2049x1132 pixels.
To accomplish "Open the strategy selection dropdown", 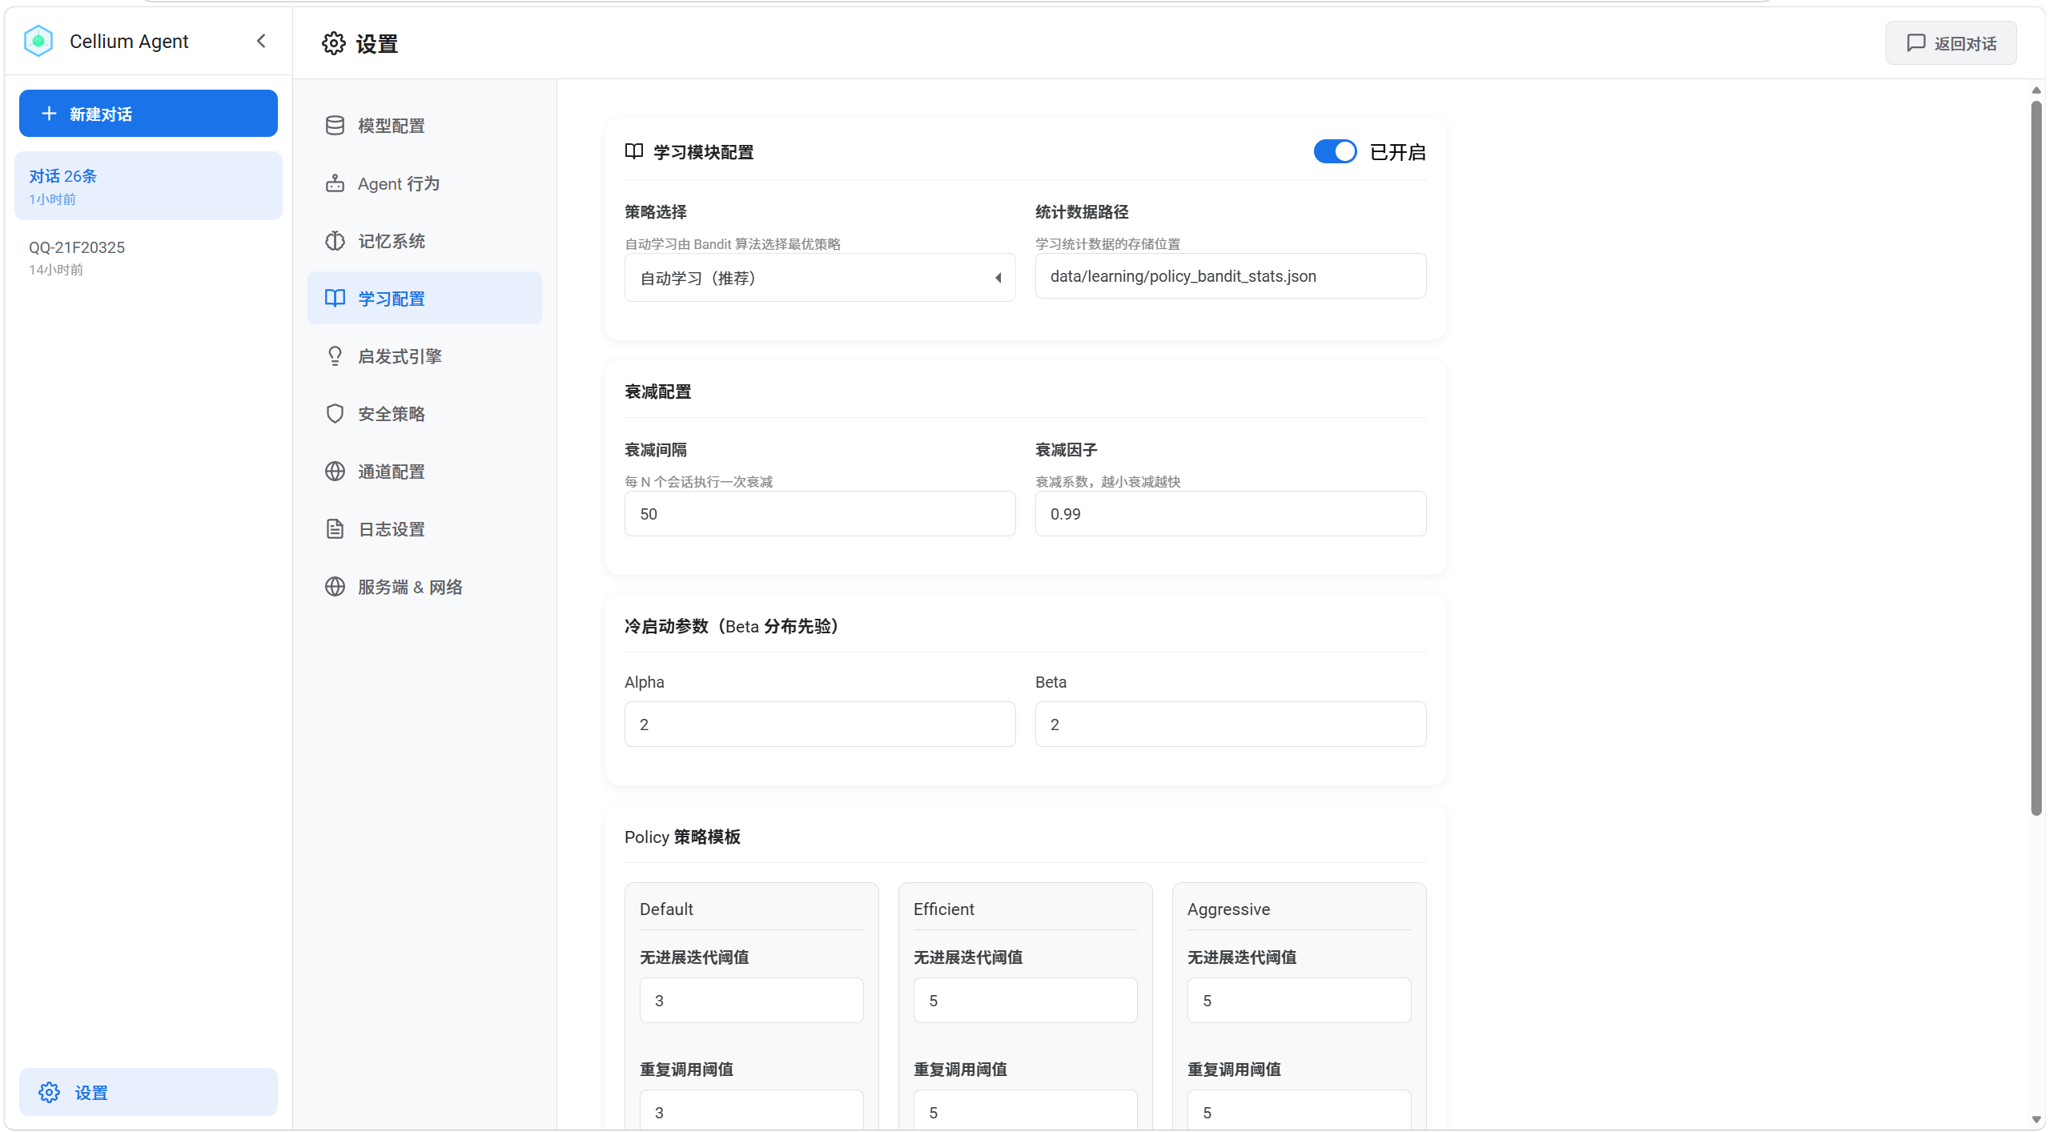I will 819,278.
